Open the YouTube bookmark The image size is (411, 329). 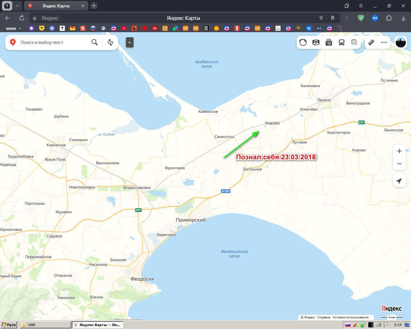(x=124, y=28)
